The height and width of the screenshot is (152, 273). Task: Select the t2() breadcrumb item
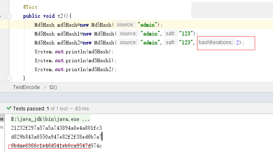coord(53,87)
